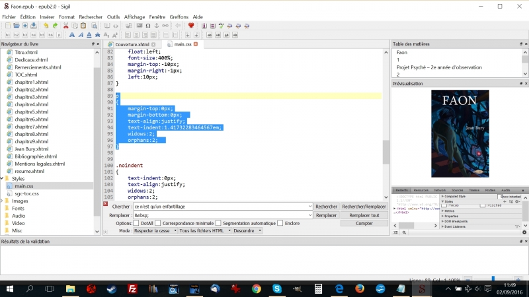Click the Remplacer tout button
The width and height of the screenshot is (529, 297).
(x=364, y=215)
